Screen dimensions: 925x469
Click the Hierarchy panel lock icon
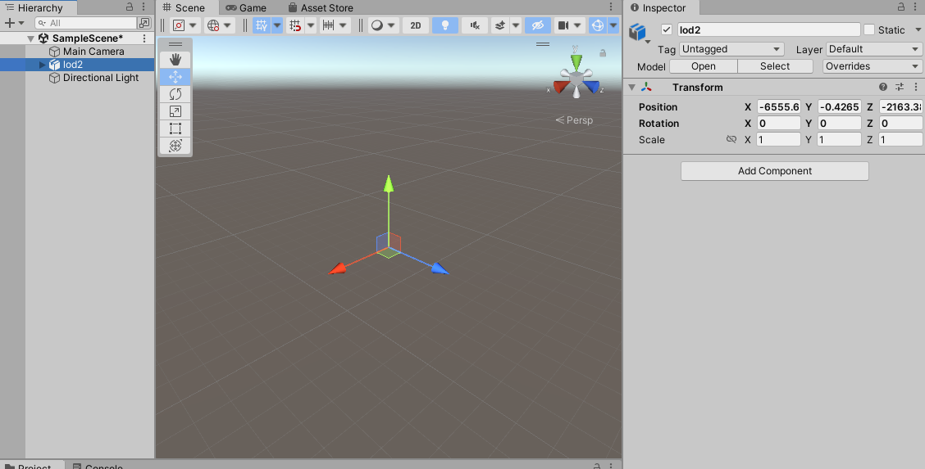pos(130,7)
